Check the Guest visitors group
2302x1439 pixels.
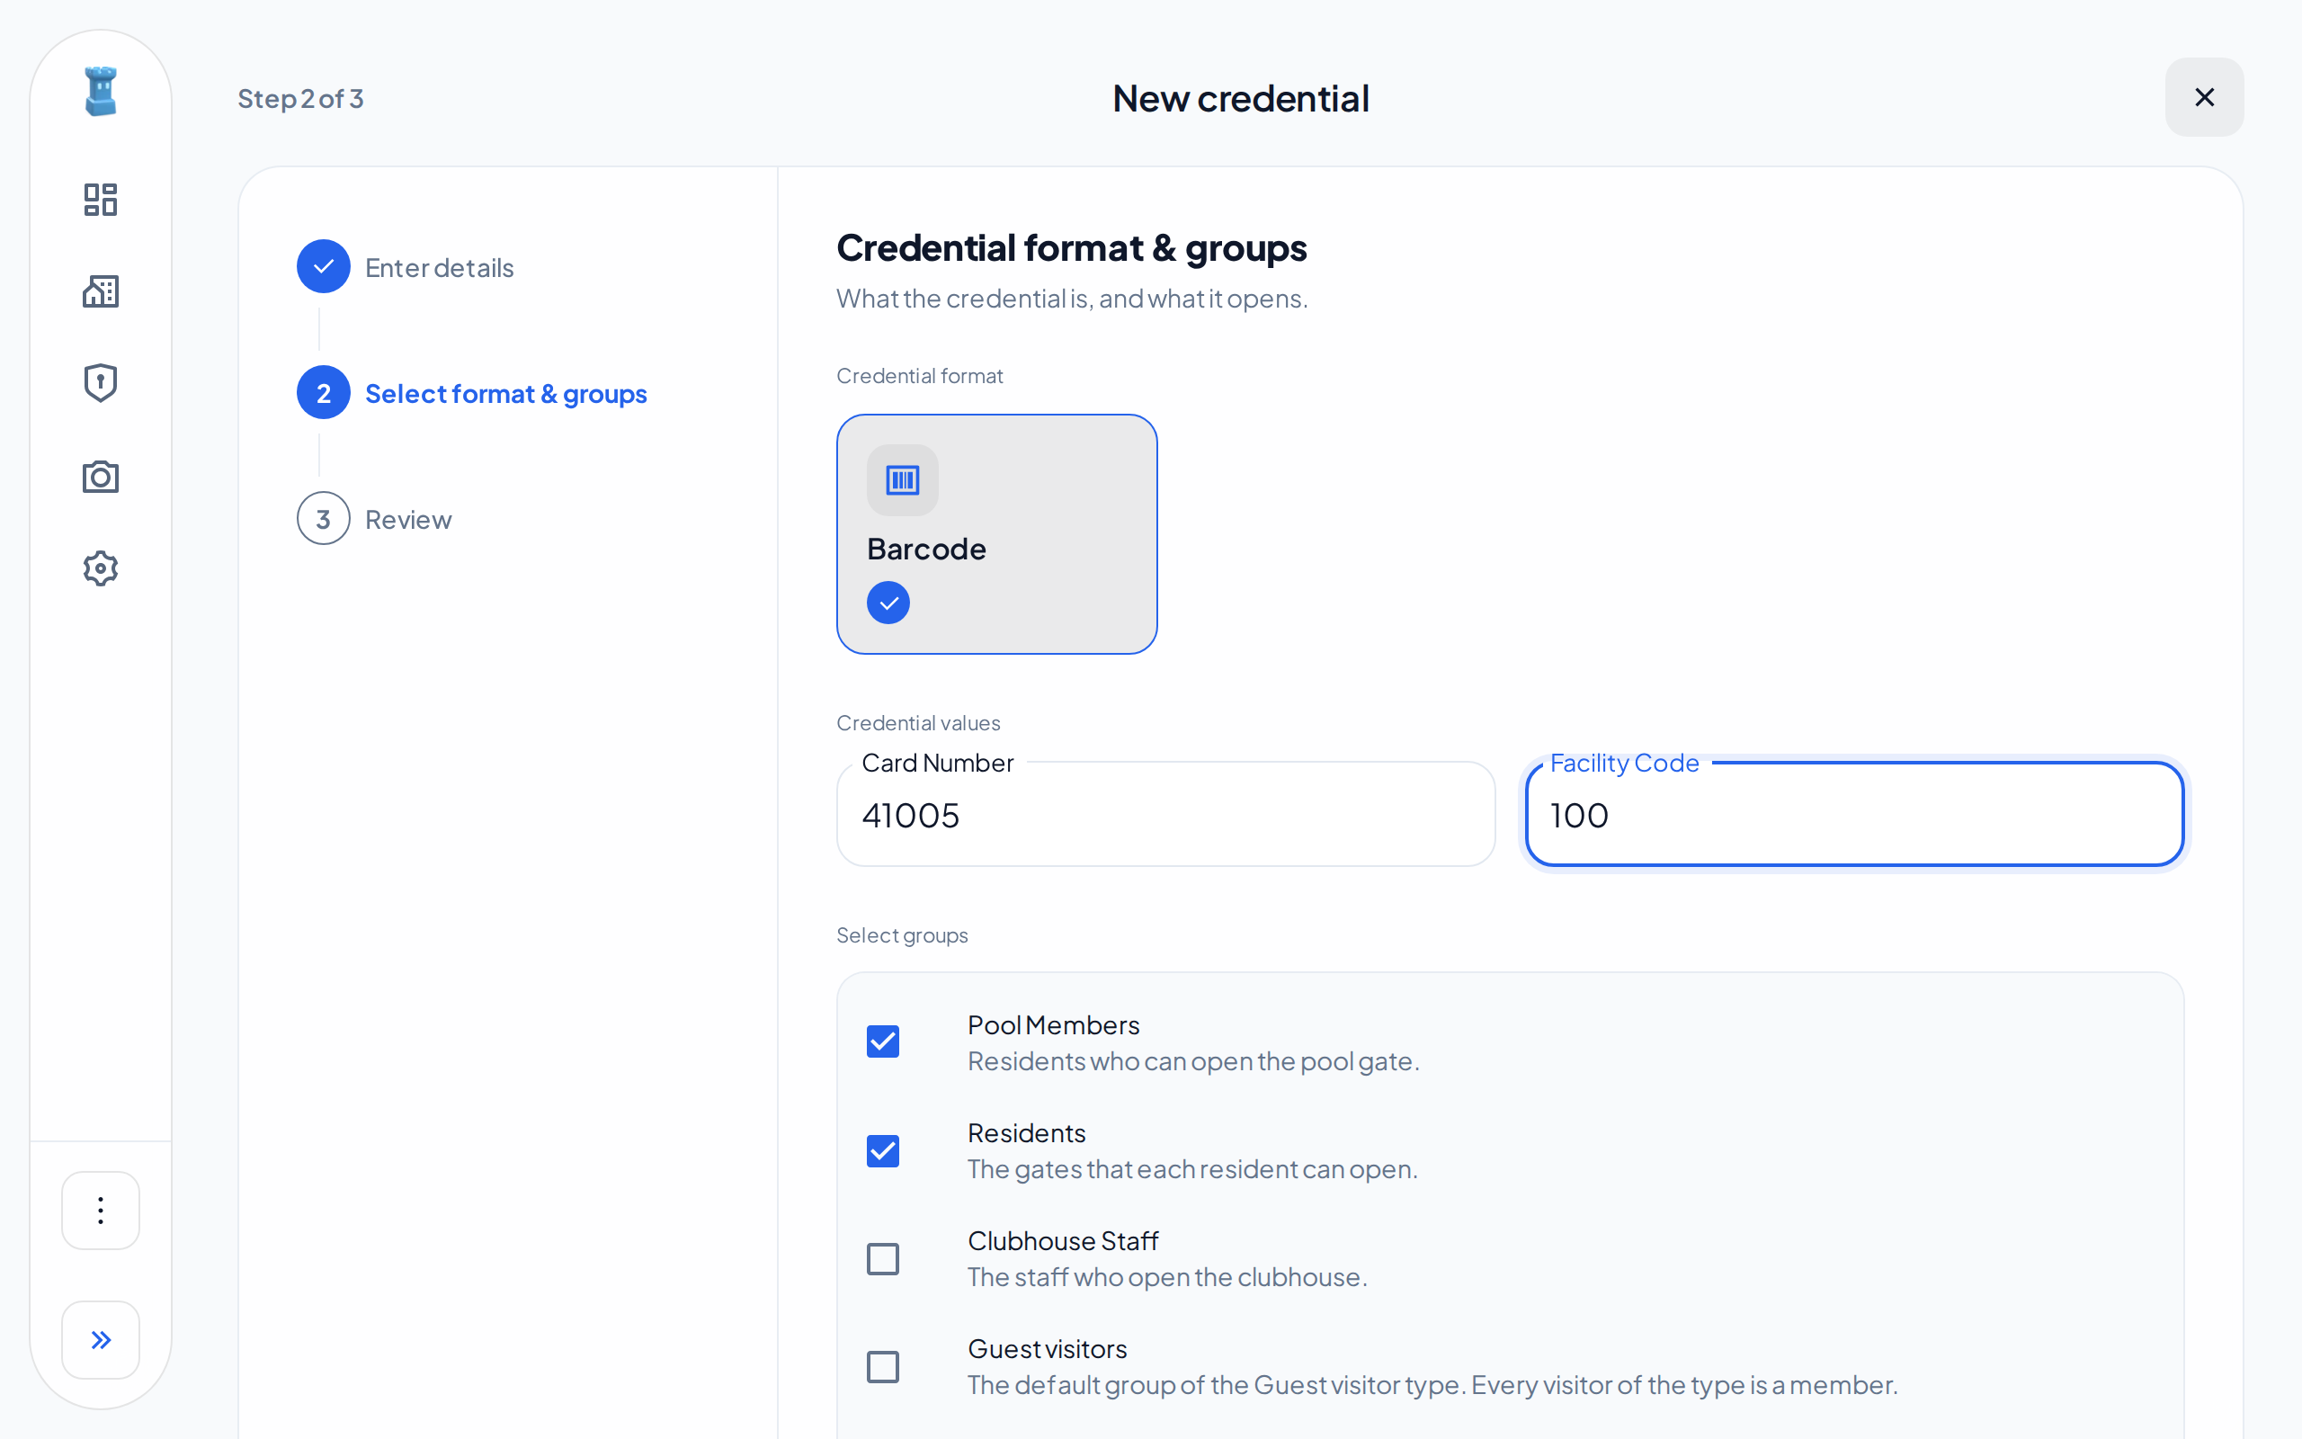(883, 1367)
